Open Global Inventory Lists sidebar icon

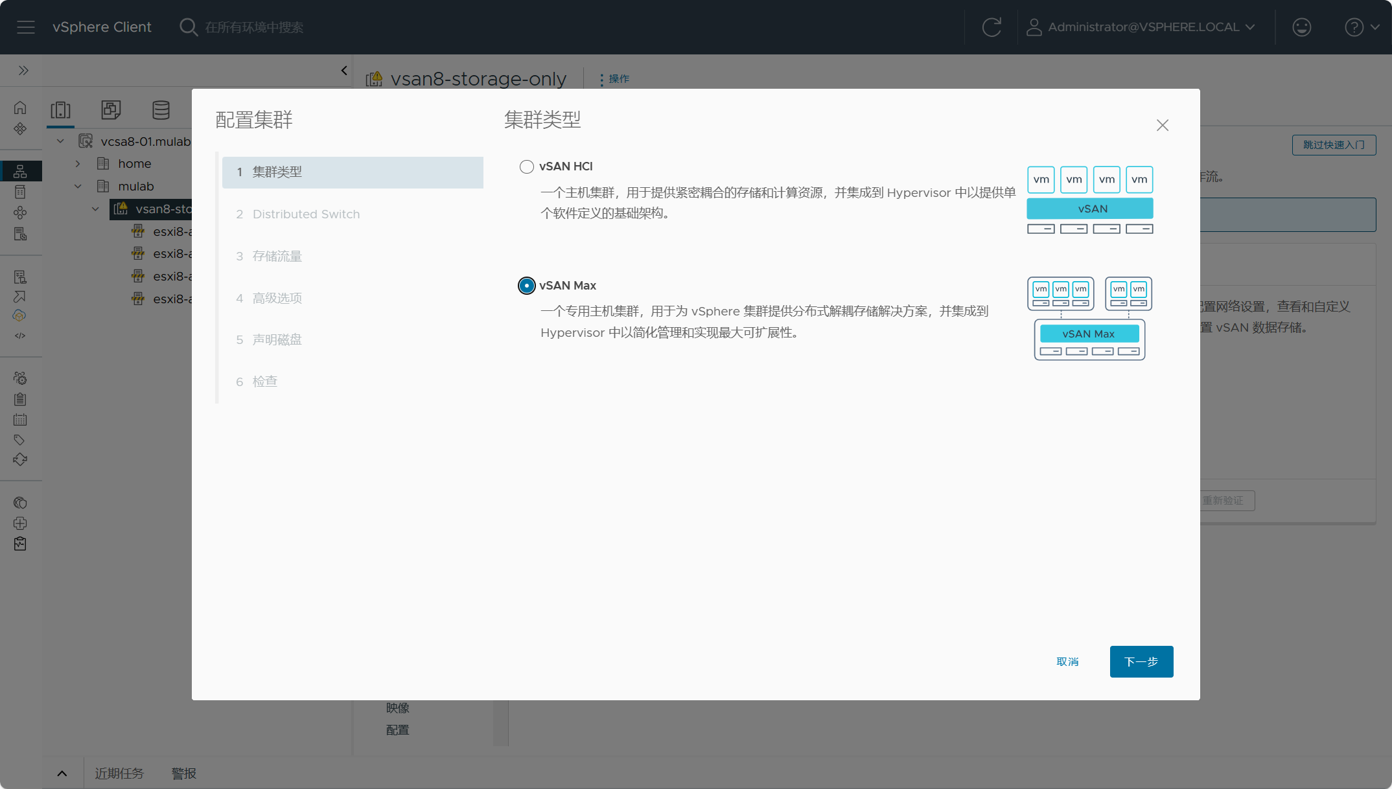[20, 234]
